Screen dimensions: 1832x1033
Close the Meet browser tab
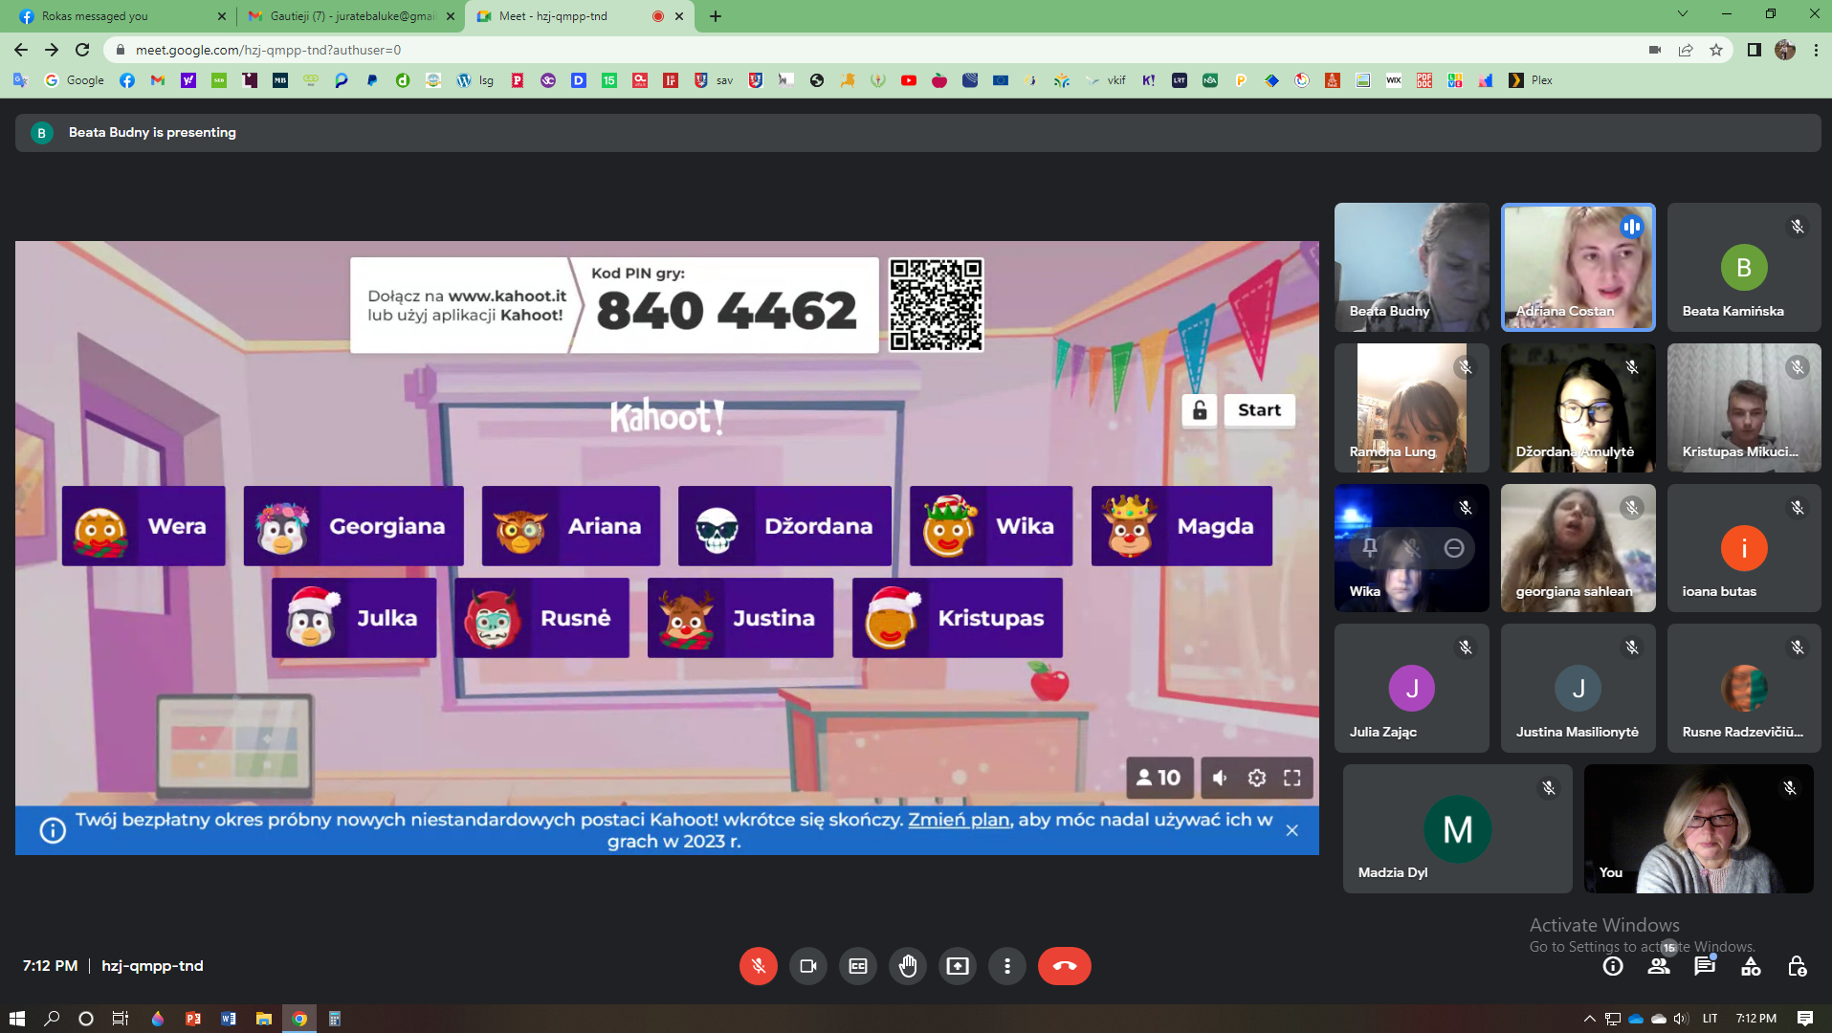[x=679, y=16]
